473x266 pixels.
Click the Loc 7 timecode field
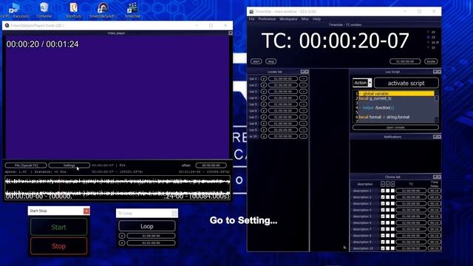283,117
